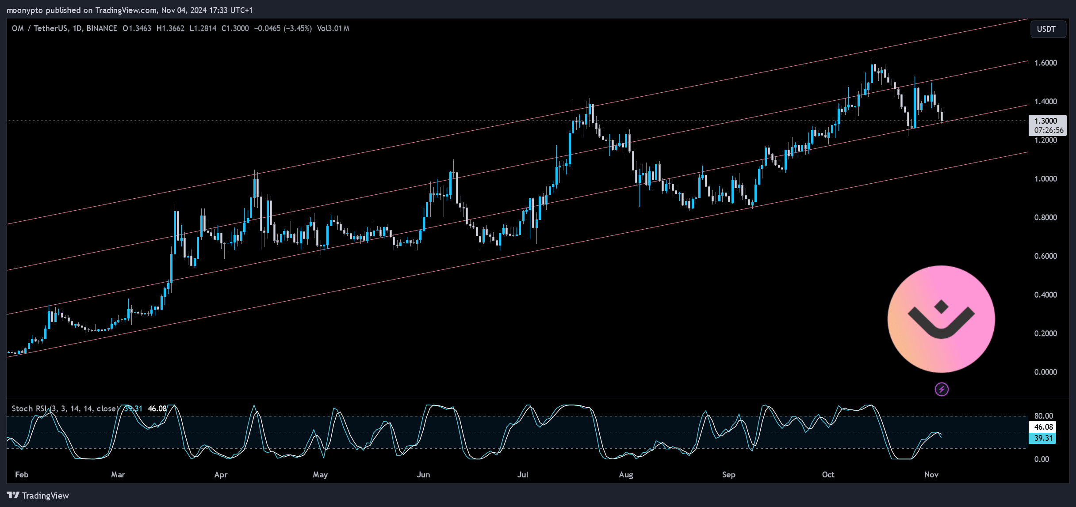The height and width of the screenshot is (507, 1076).
Task: Click the Mar label on time axis
Action: tap(118, 475)
